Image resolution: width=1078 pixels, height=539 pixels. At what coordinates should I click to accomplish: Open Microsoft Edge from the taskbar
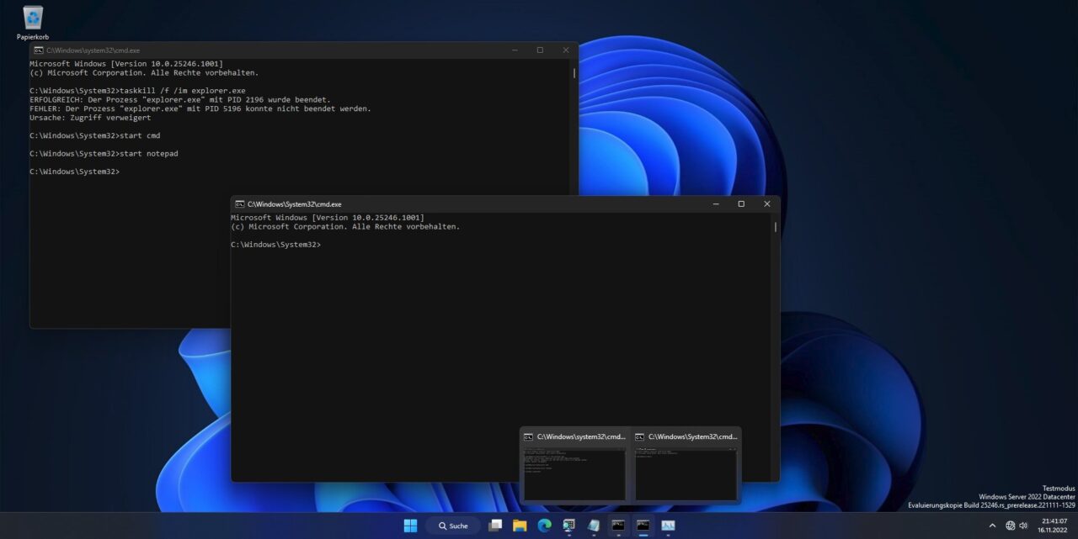(544, 525)
